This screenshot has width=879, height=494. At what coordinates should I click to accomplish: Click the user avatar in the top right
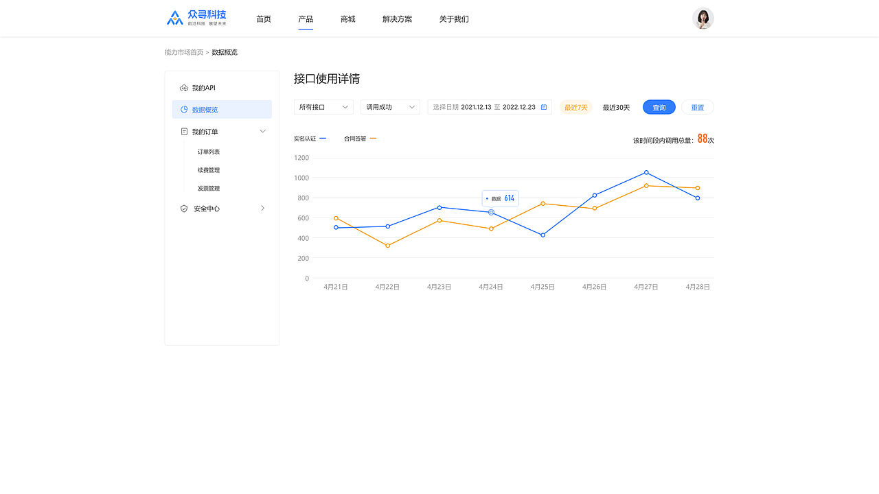(x=703, y=18)
